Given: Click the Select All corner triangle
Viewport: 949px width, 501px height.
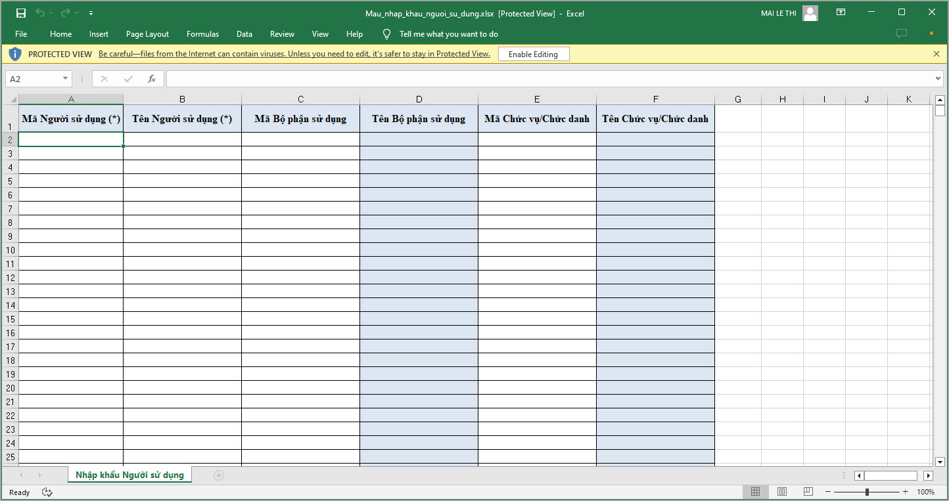Looking at the screenshot, I should click(12, 99).
